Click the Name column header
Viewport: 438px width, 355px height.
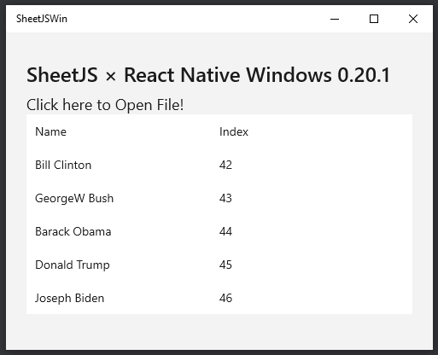(x=50, y=131)
